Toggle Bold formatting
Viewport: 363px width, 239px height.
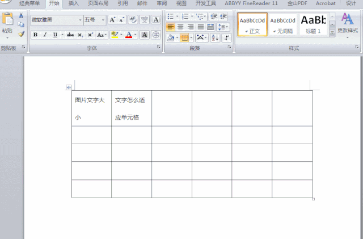tap(35, 35)
